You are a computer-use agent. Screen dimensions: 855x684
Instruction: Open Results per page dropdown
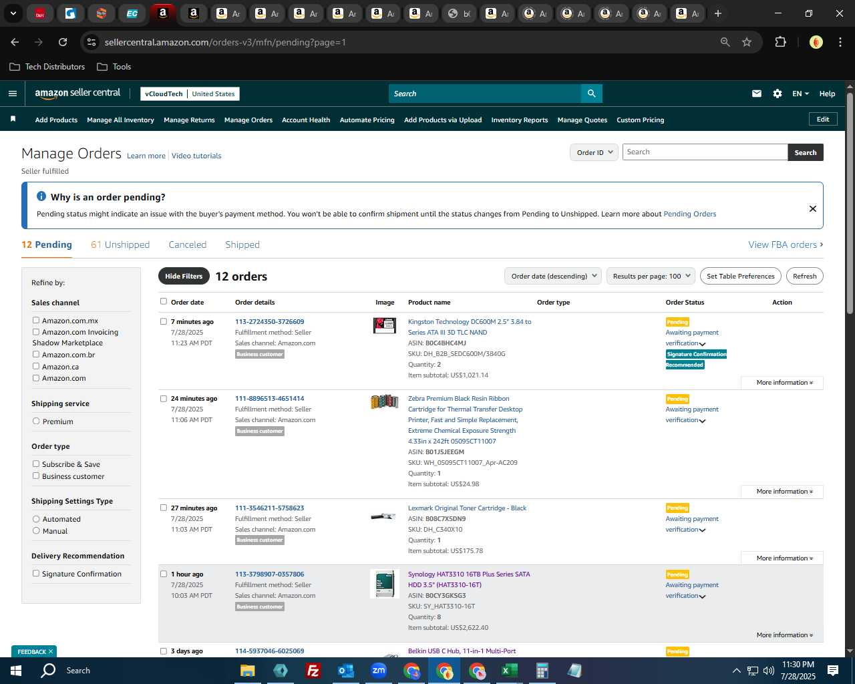click(651, 276)
